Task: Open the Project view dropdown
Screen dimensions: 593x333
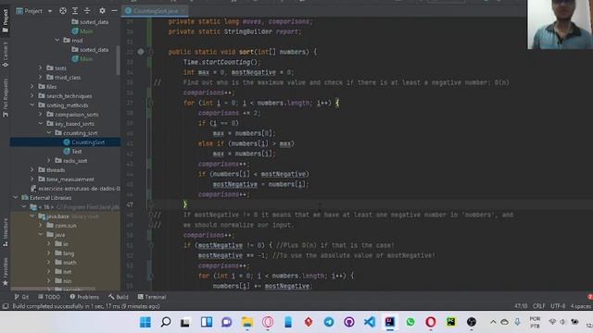Action: point(49,11)
